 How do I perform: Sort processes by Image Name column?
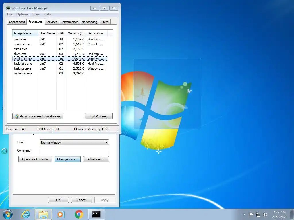click(x=25, y=33)
